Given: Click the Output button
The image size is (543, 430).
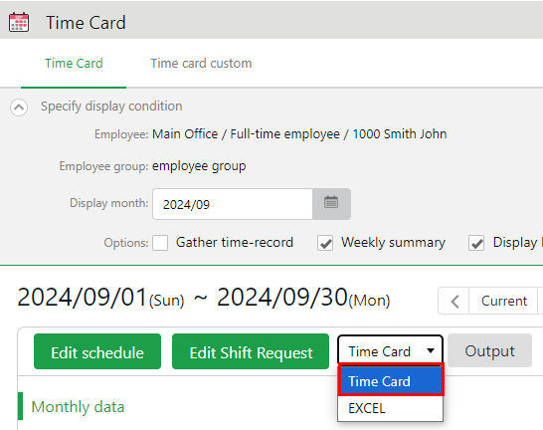Looking at the screenshot, I should (489, 350).
